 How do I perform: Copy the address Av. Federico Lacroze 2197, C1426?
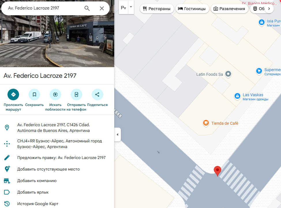(x=53, y=128)
